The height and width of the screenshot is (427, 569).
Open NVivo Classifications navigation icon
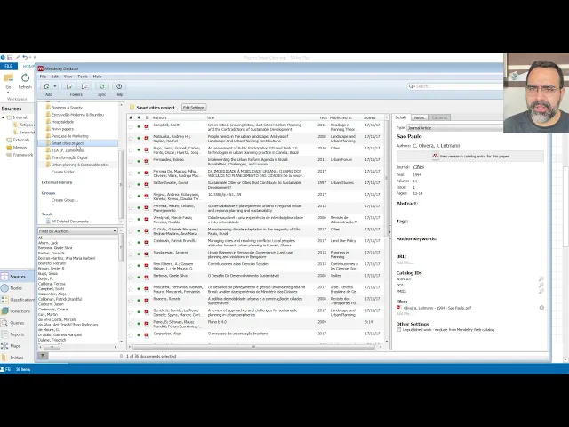click(x=4, y=300)
